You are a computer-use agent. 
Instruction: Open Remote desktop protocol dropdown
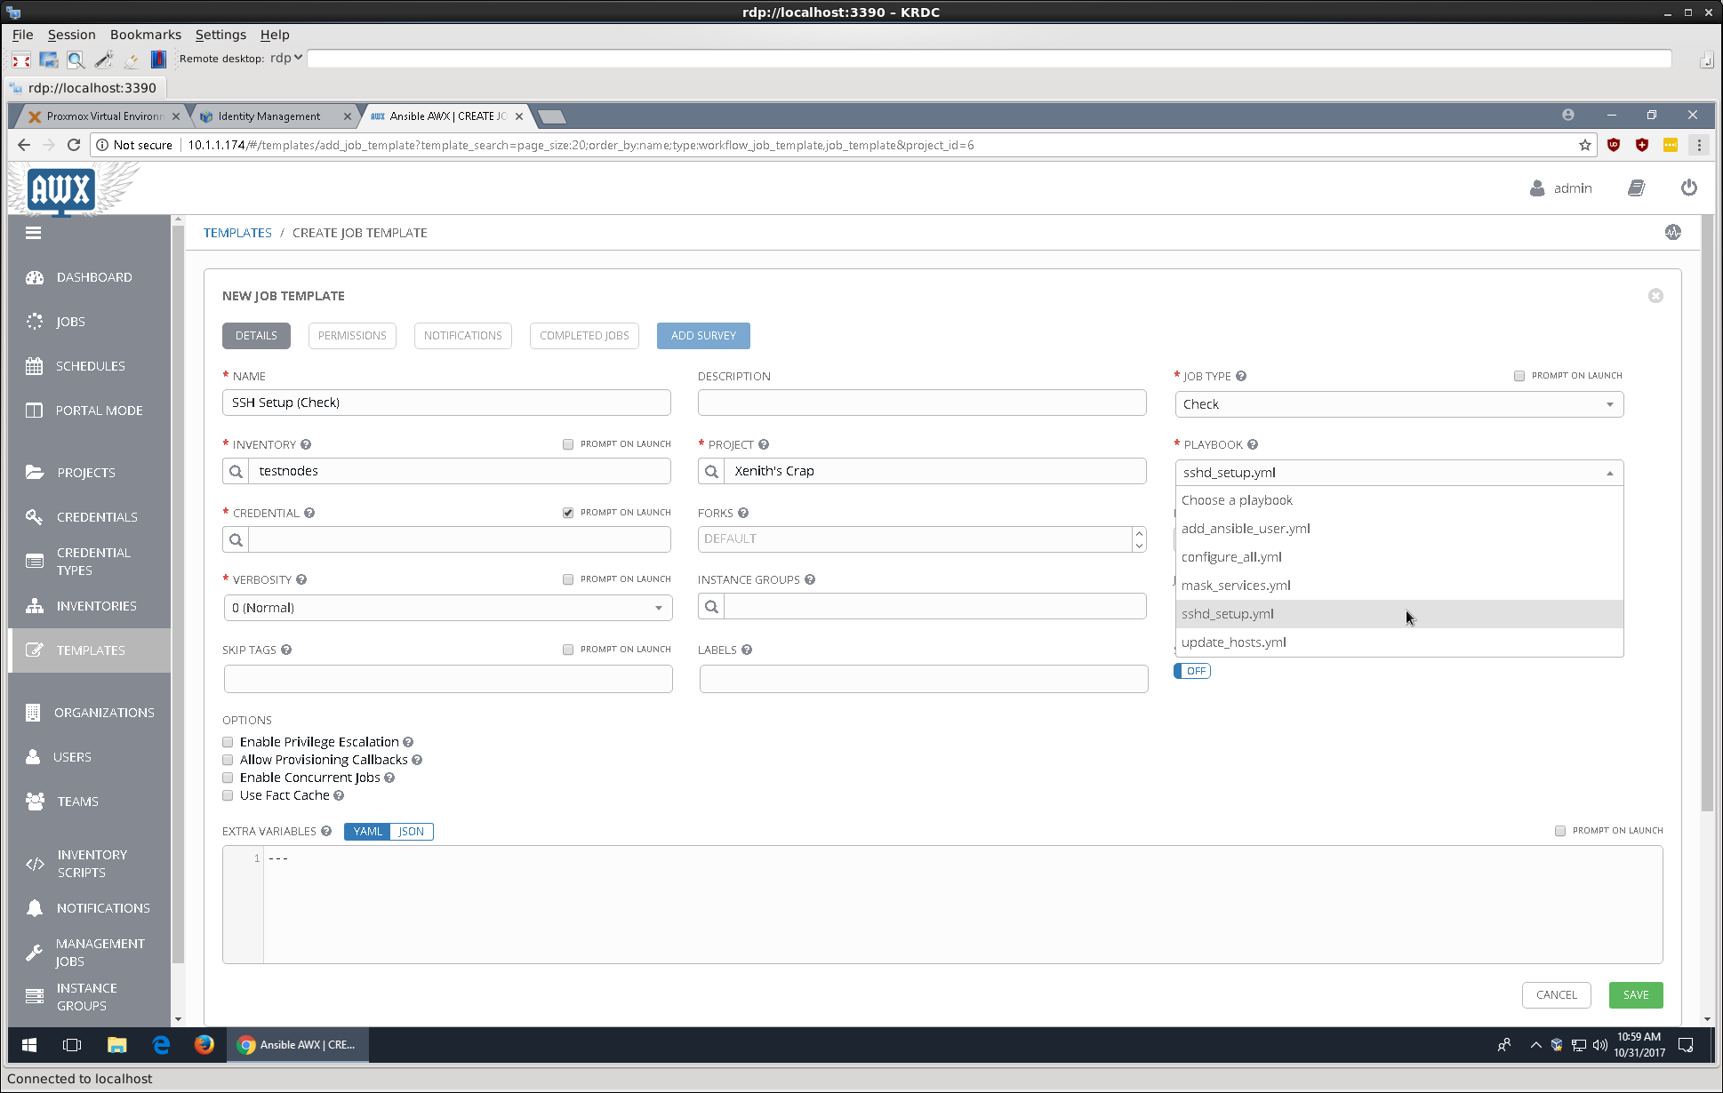click(x=286, y=58)
